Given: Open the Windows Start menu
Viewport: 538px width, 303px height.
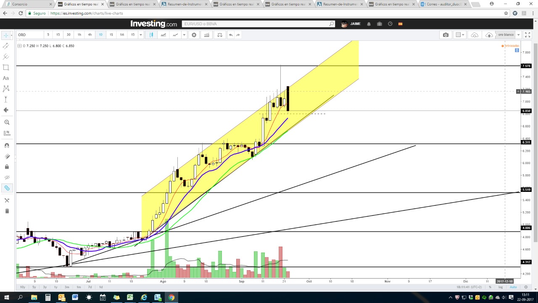Looking at the screenshot, I should (6, 298).
